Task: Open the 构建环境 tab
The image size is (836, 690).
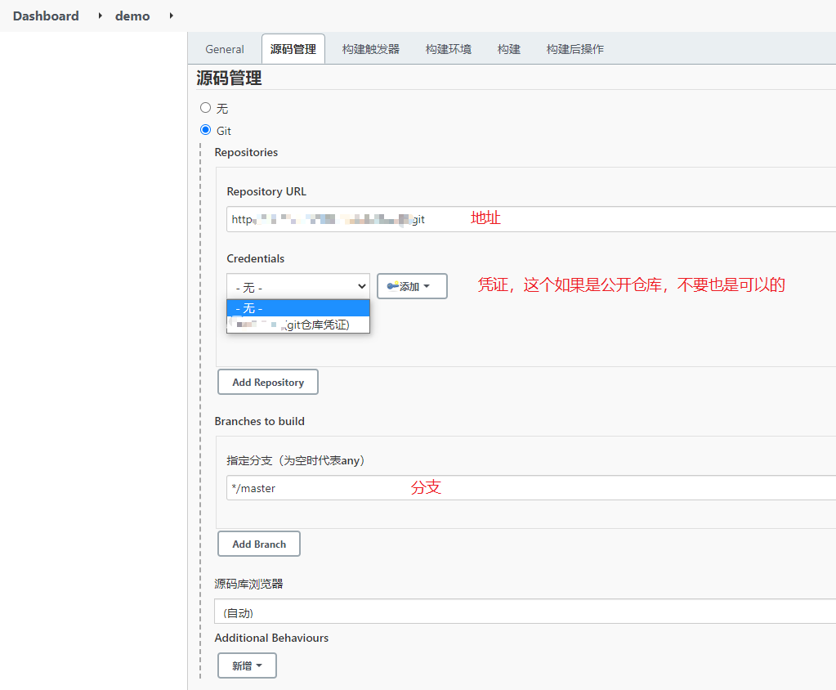Action: point(448,49)
